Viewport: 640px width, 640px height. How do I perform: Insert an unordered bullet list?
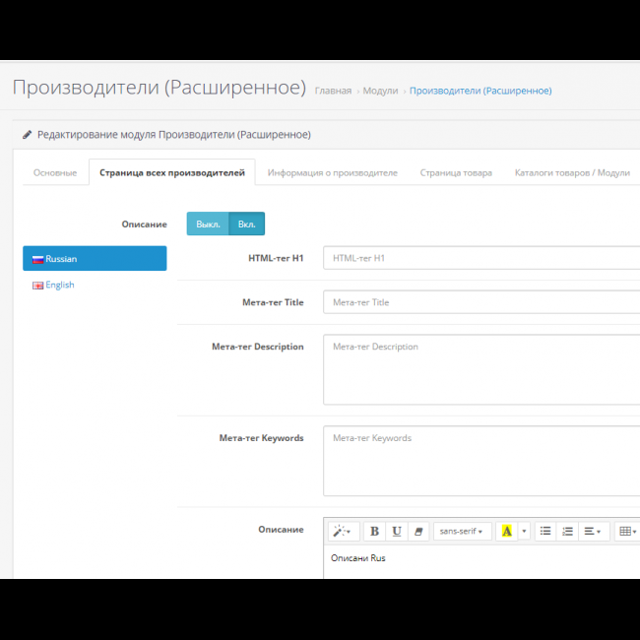tap(545, 531)
